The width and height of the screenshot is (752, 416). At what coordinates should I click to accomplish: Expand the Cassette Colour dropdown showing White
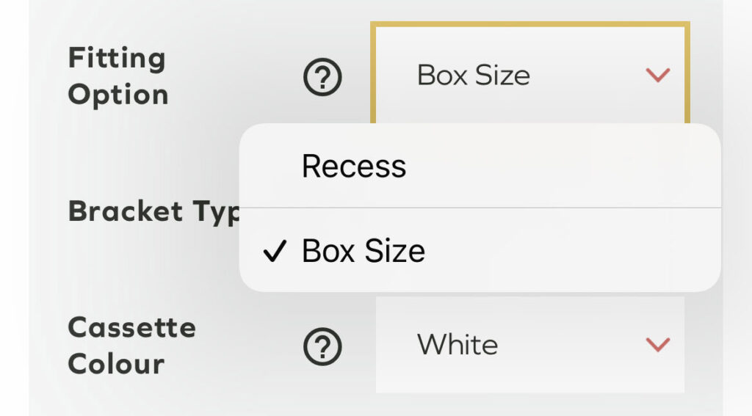coord(529,344)
